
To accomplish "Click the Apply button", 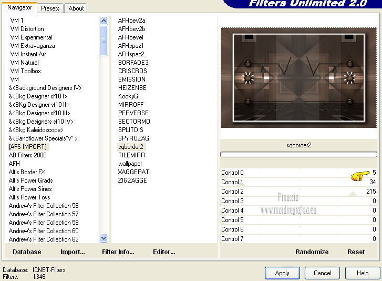I will [282, 273].
